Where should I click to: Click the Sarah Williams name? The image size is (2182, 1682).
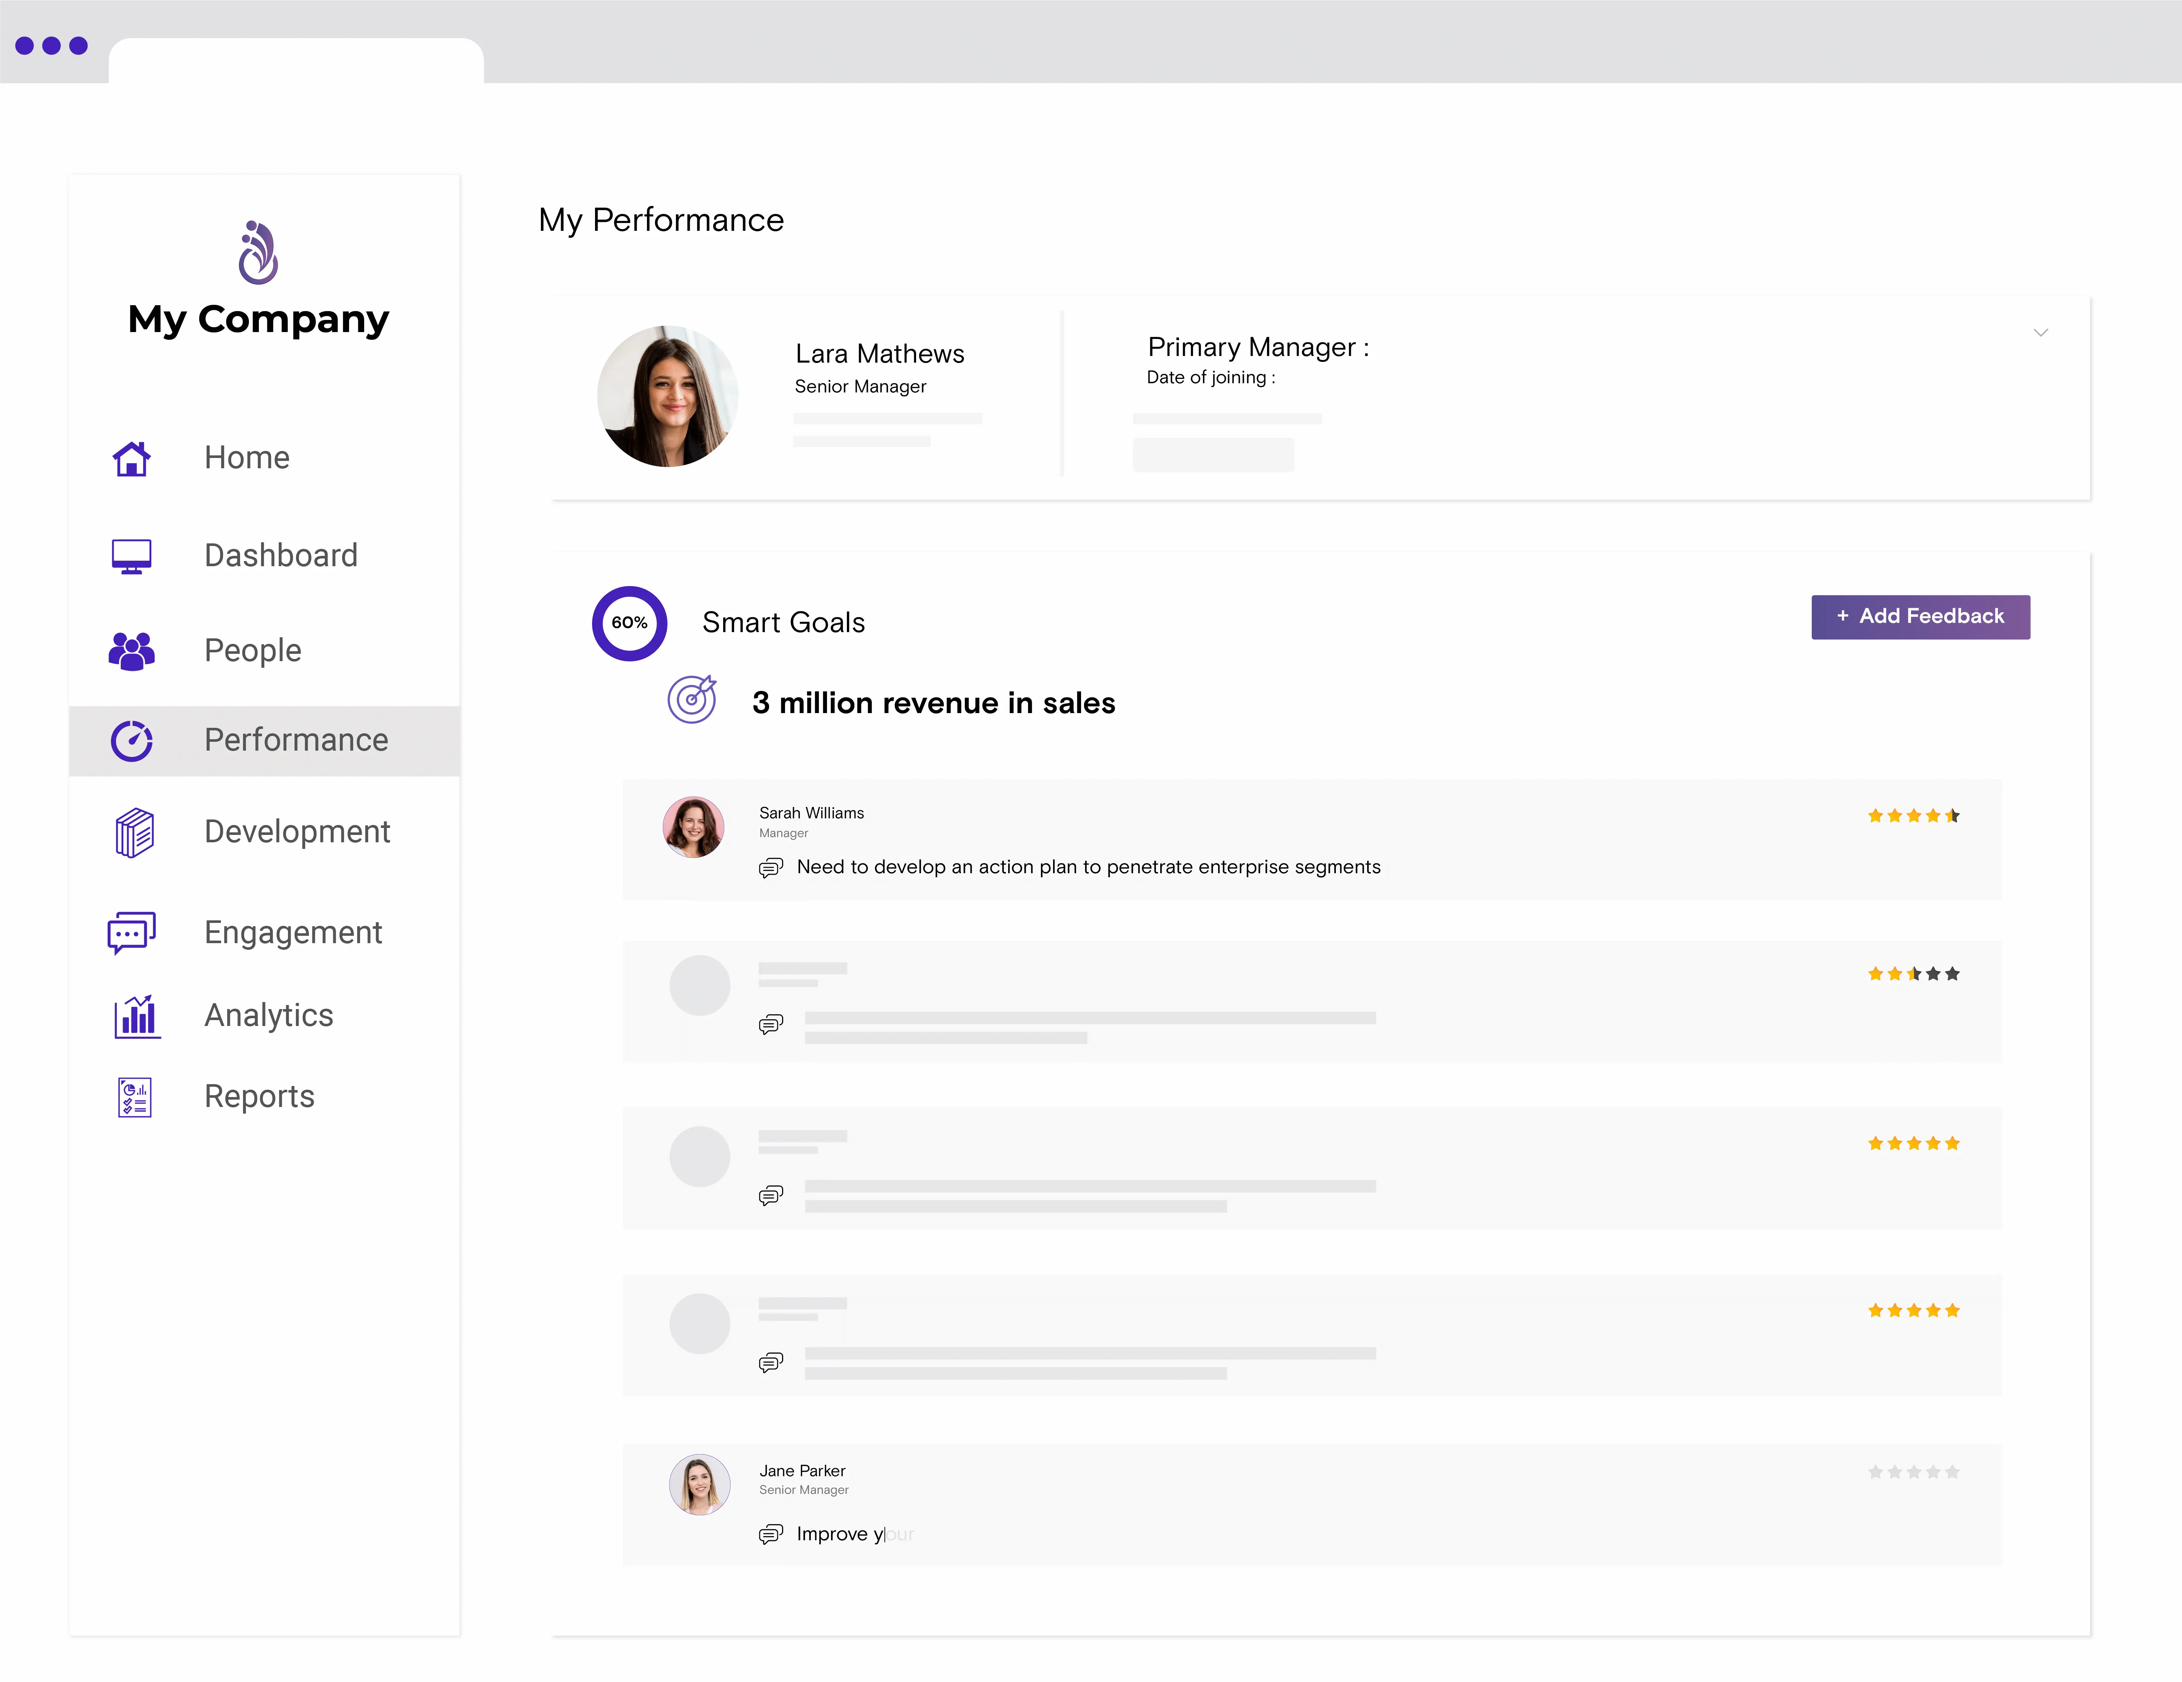(x=811, y=813)
